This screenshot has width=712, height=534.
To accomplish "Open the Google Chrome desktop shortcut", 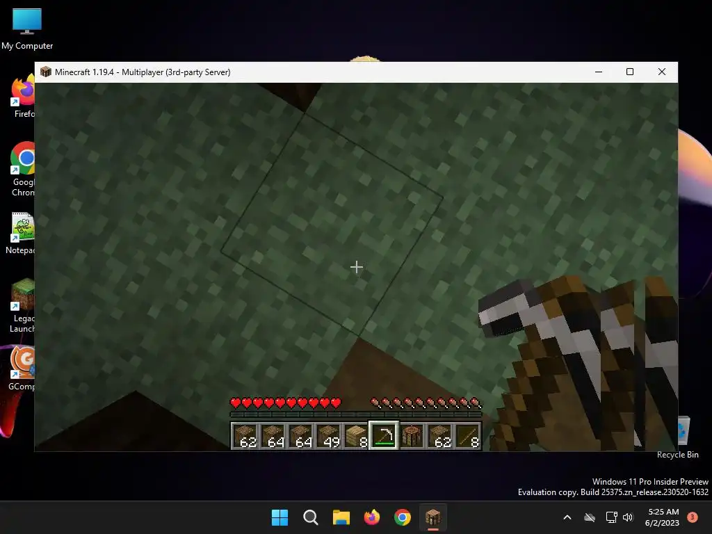I will [23, 170].
